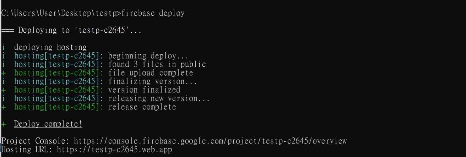Select info marker on "finalizing version..." line

(3, 81)
